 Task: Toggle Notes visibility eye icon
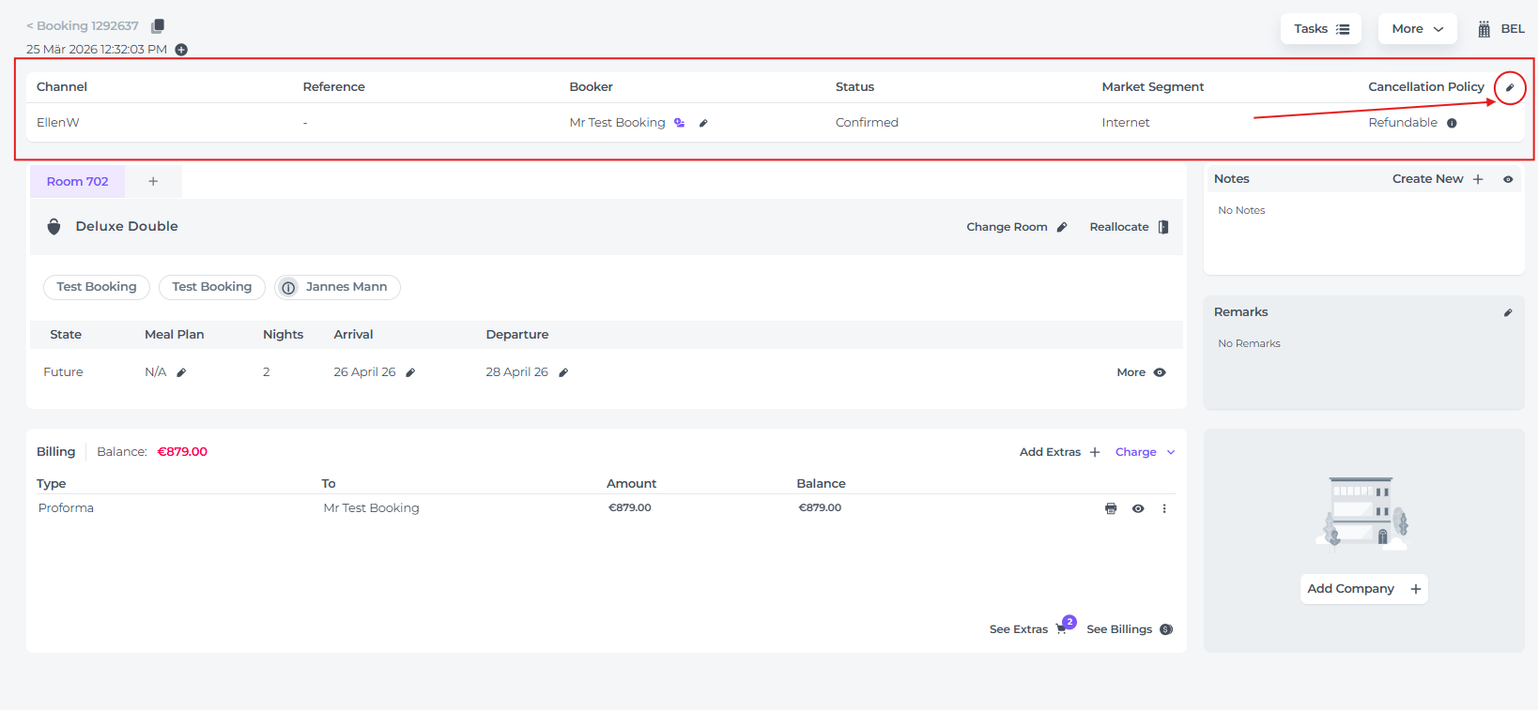click(1508, 179)
